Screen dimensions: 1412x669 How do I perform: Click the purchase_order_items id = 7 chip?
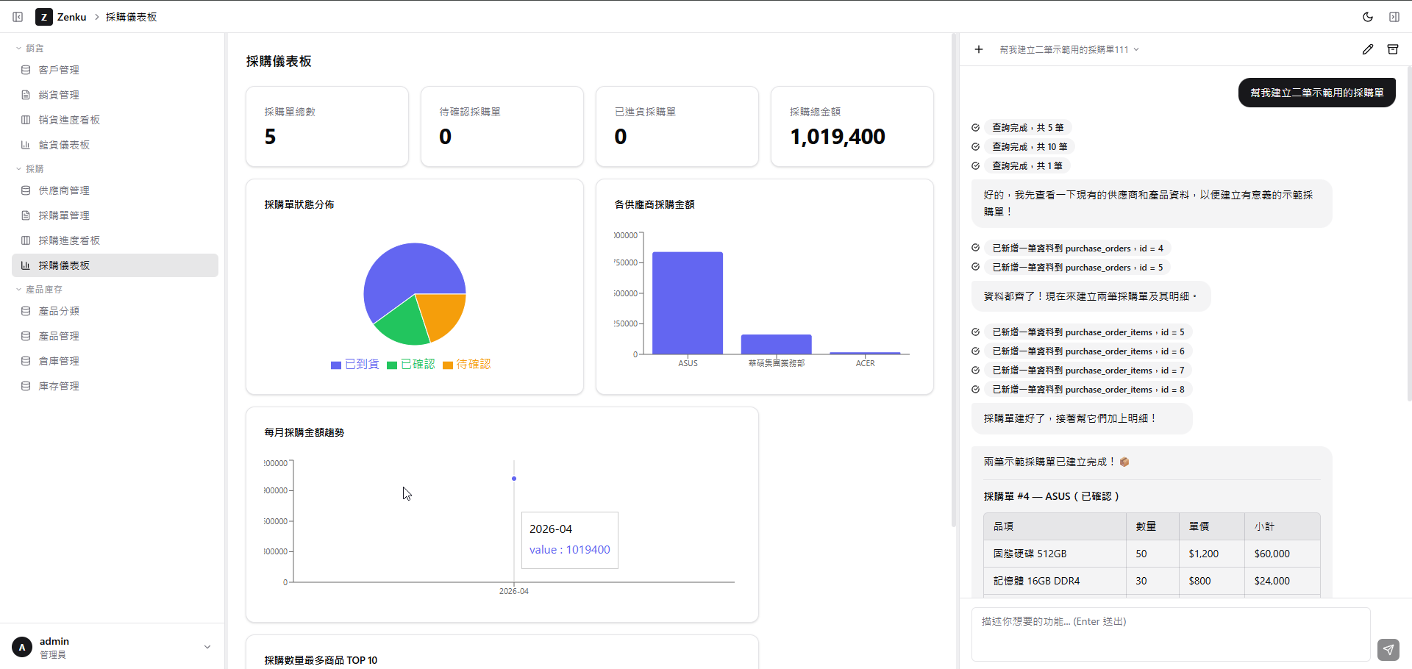(1088, 370)
